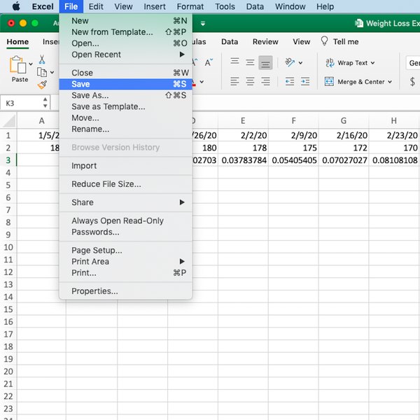Select column G header
The height and width of the screenshot is (420, 420).
(x=344, y=121)
